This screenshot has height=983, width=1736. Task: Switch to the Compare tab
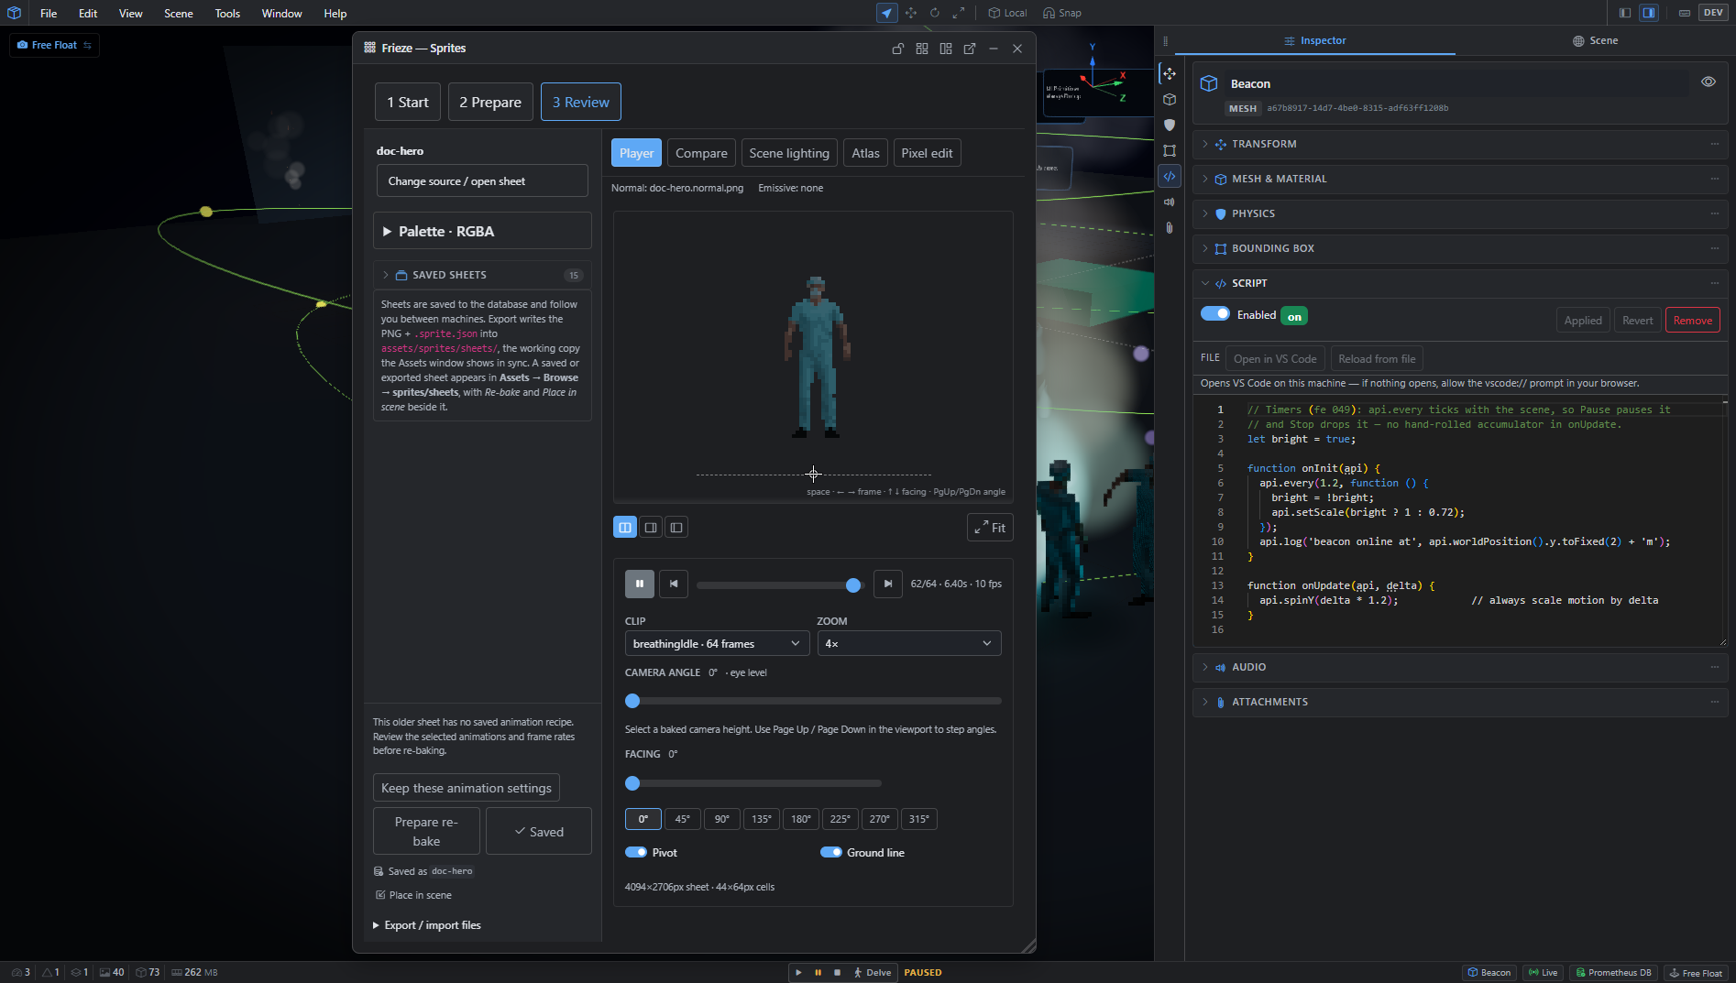(x=701, y=153)
